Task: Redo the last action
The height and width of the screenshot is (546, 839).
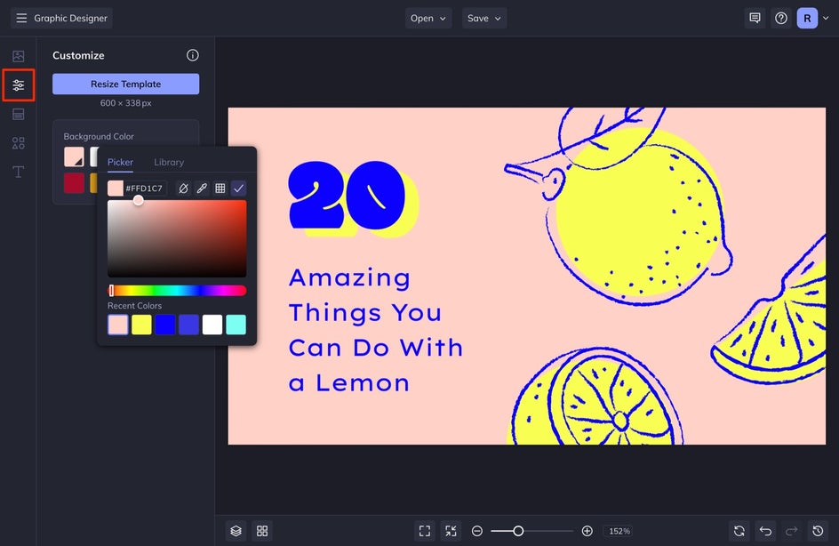Action: tap(791, 531)
